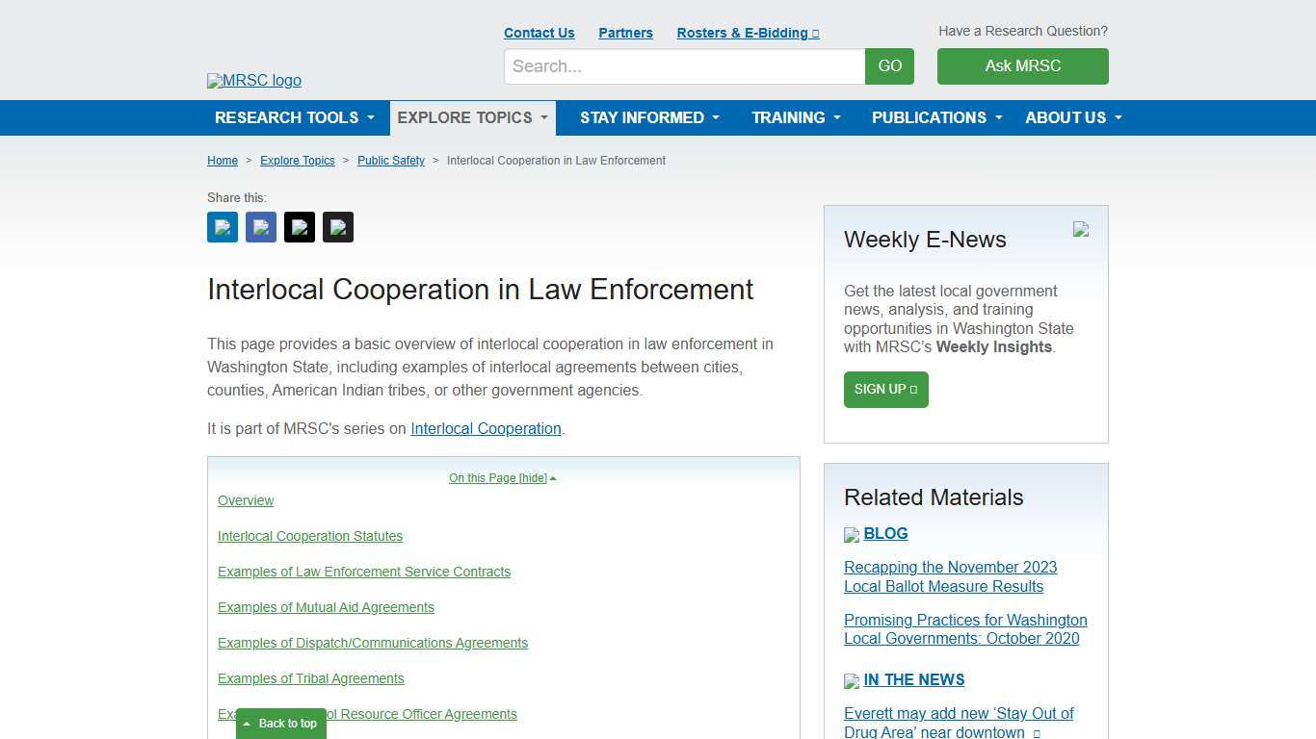Viewport: 1316px width, 739px height.
Task: Click the Facebook share icon
Action: (260, 227)
